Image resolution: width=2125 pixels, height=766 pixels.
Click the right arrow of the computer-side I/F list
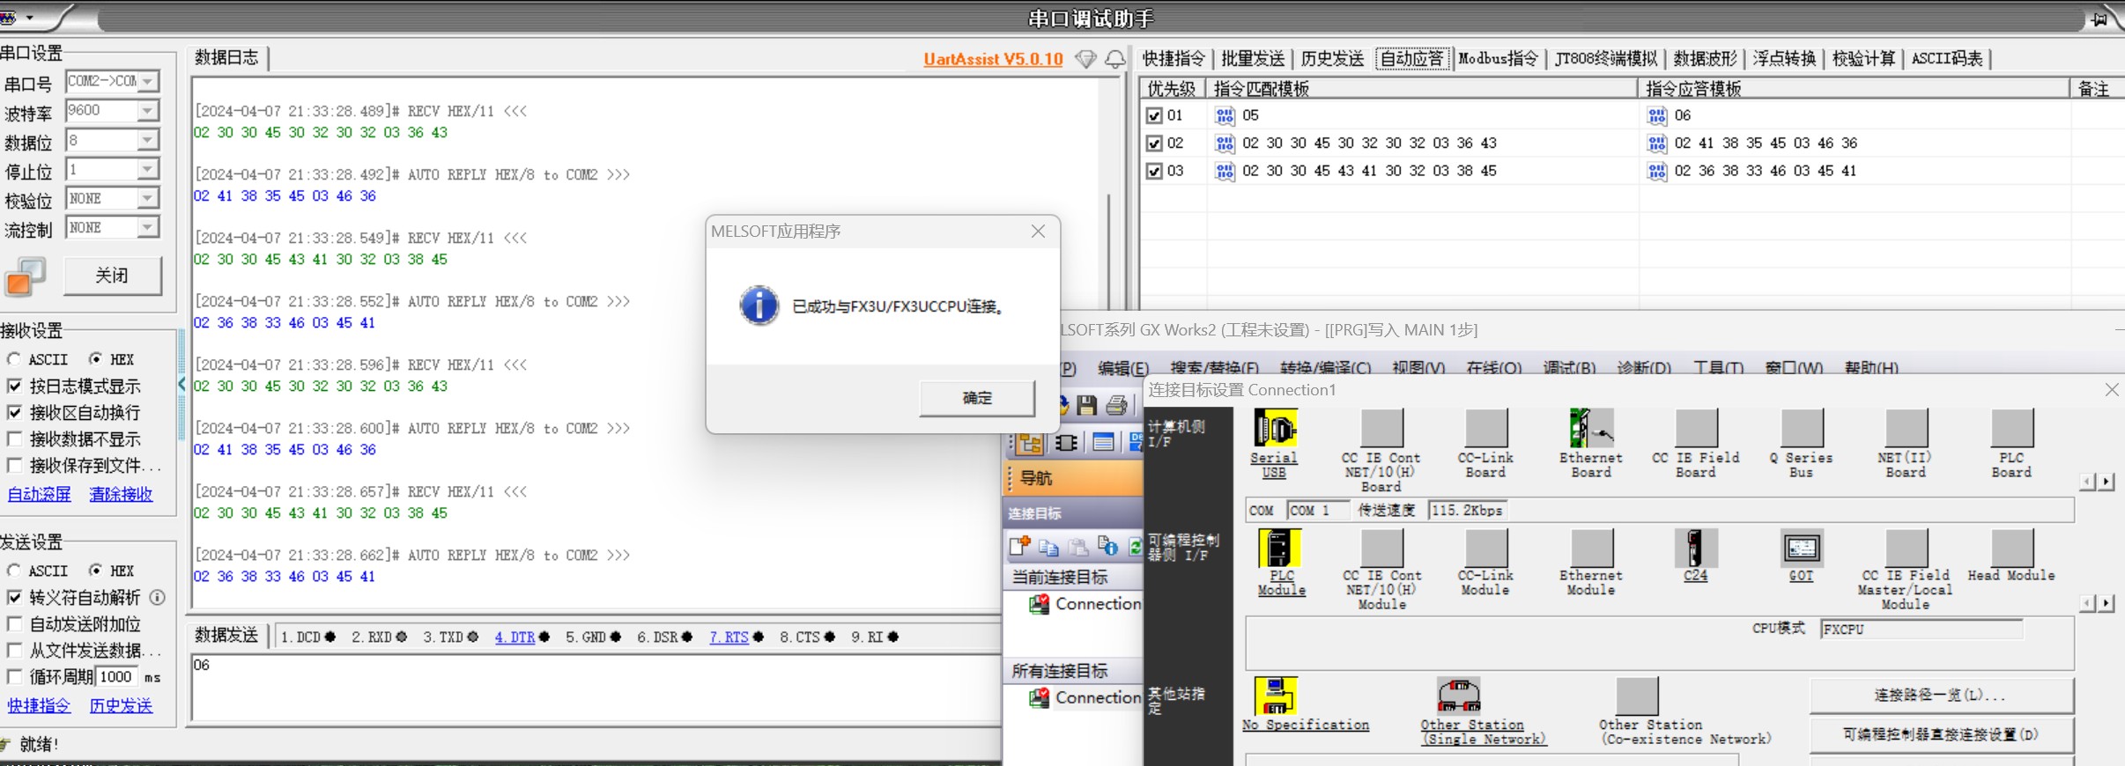pyautogui.click(x=2106, y=482)
